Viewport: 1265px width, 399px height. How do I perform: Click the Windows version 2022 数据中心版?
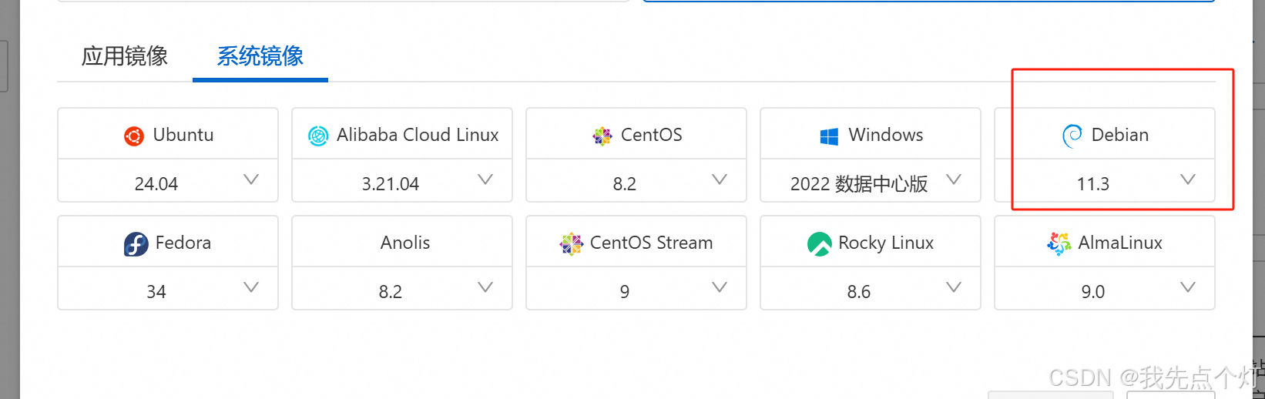click(x=859, y=184)
